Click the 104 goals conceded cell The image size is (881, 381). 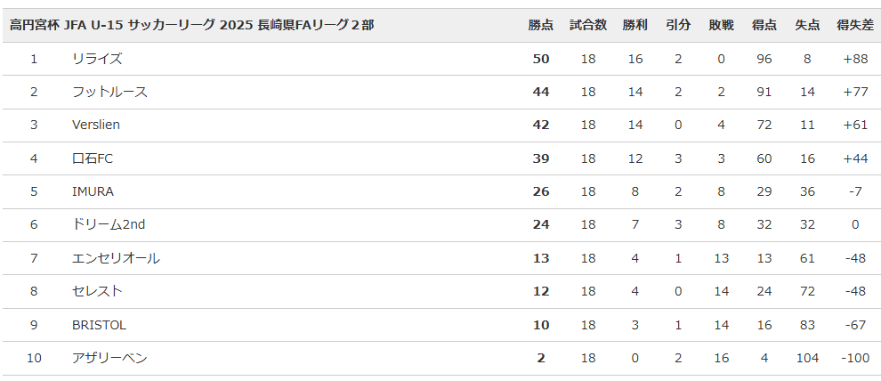click(807, 358)
